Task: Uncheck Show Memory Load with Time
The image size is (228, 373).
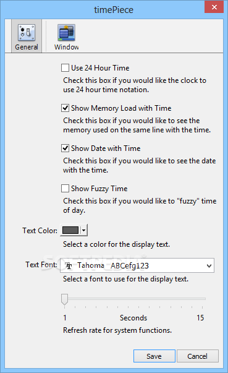Action: pos(65,108)
